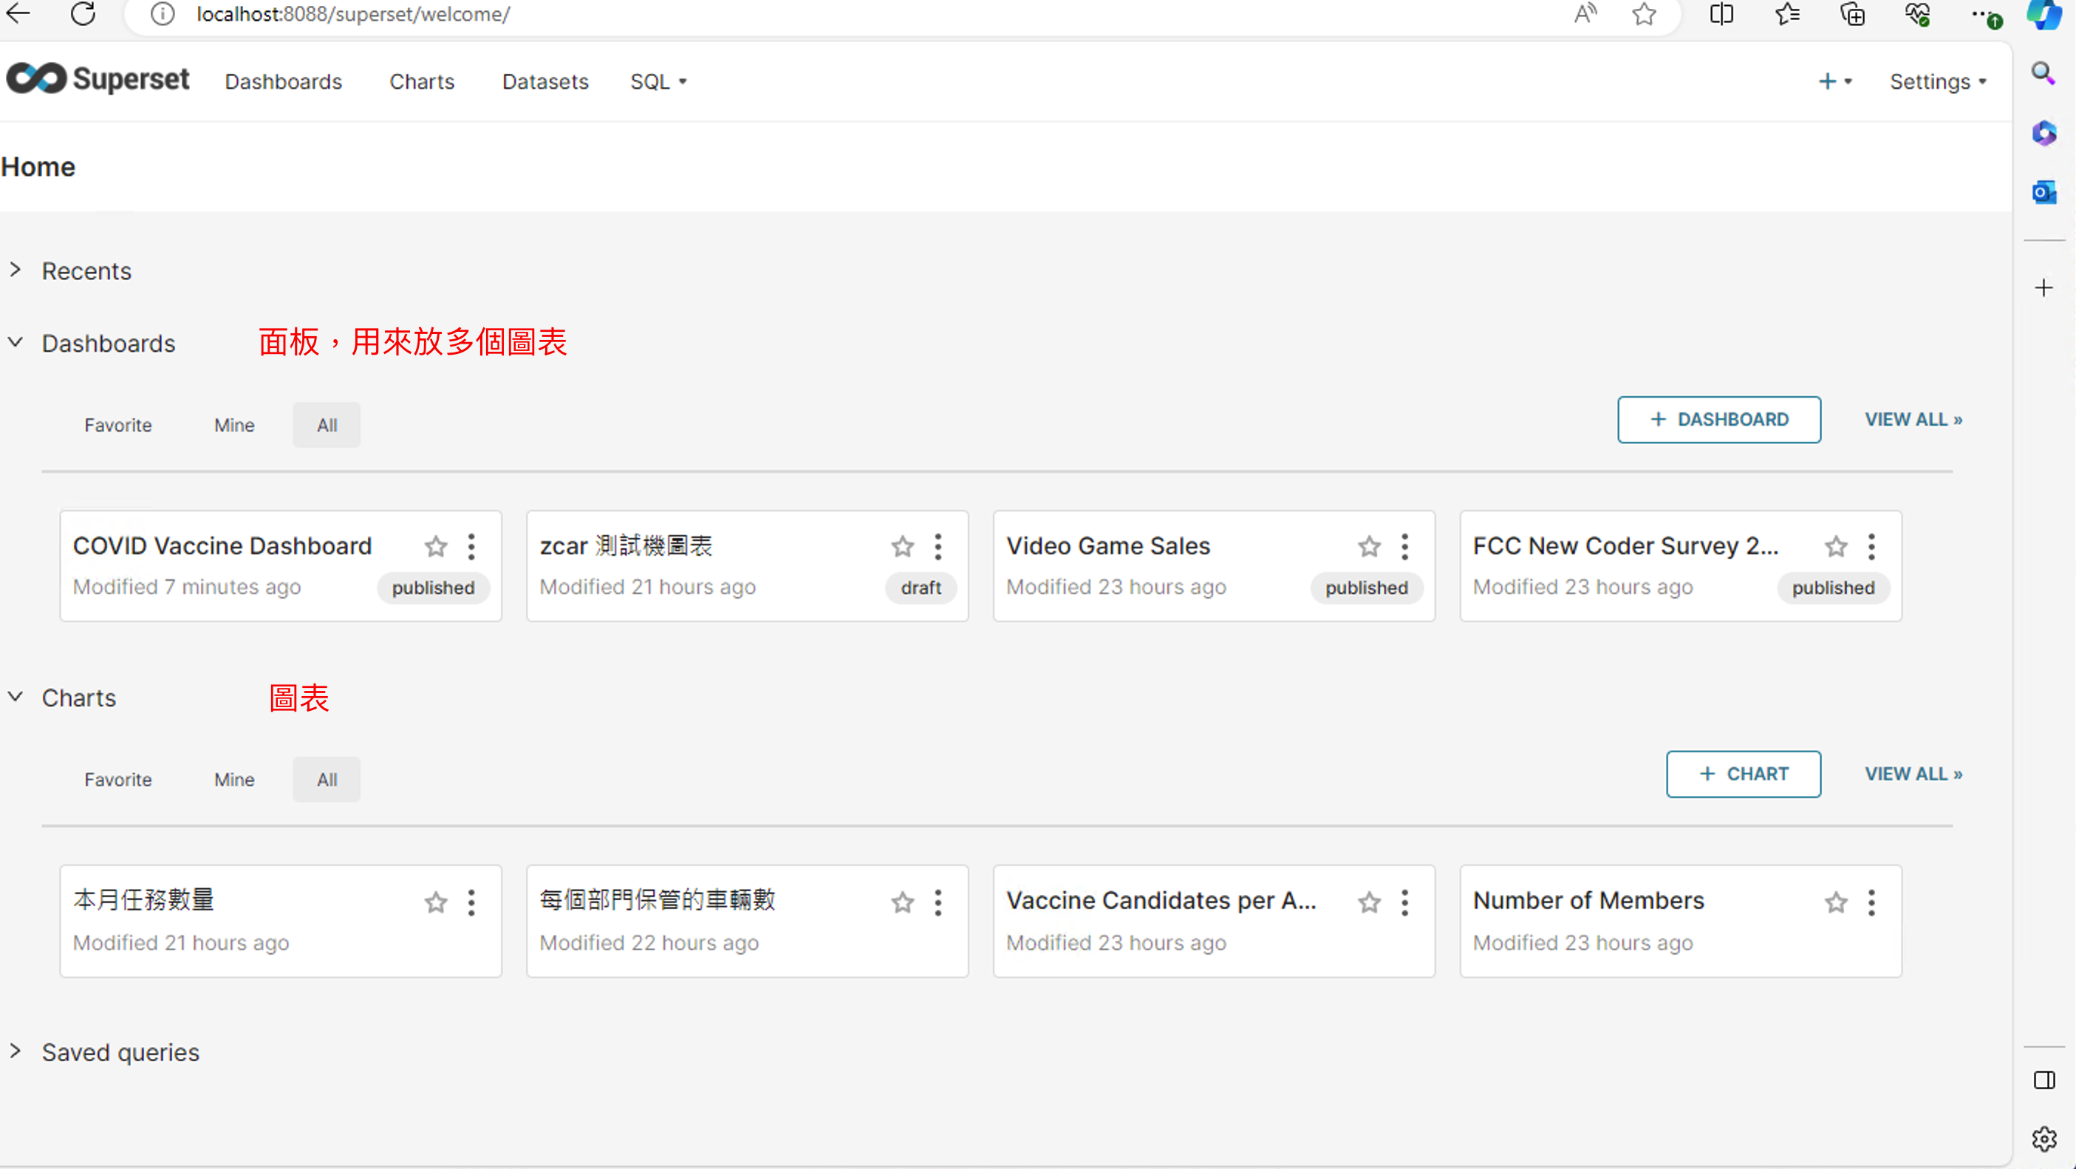Click the + DASHBOARD button

coord(1718,419)
